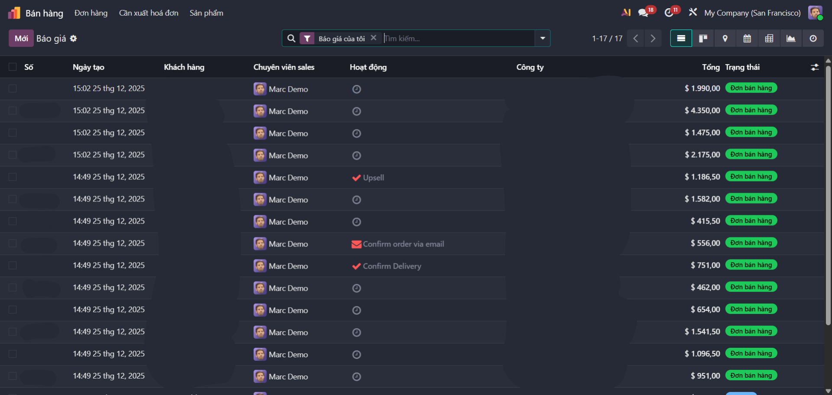Image resolution: width=832 pixels, height=395 pixels.
Task: Open the Báo giá gear settings menu
Action: pyautogui.click(x=74, y=39)
